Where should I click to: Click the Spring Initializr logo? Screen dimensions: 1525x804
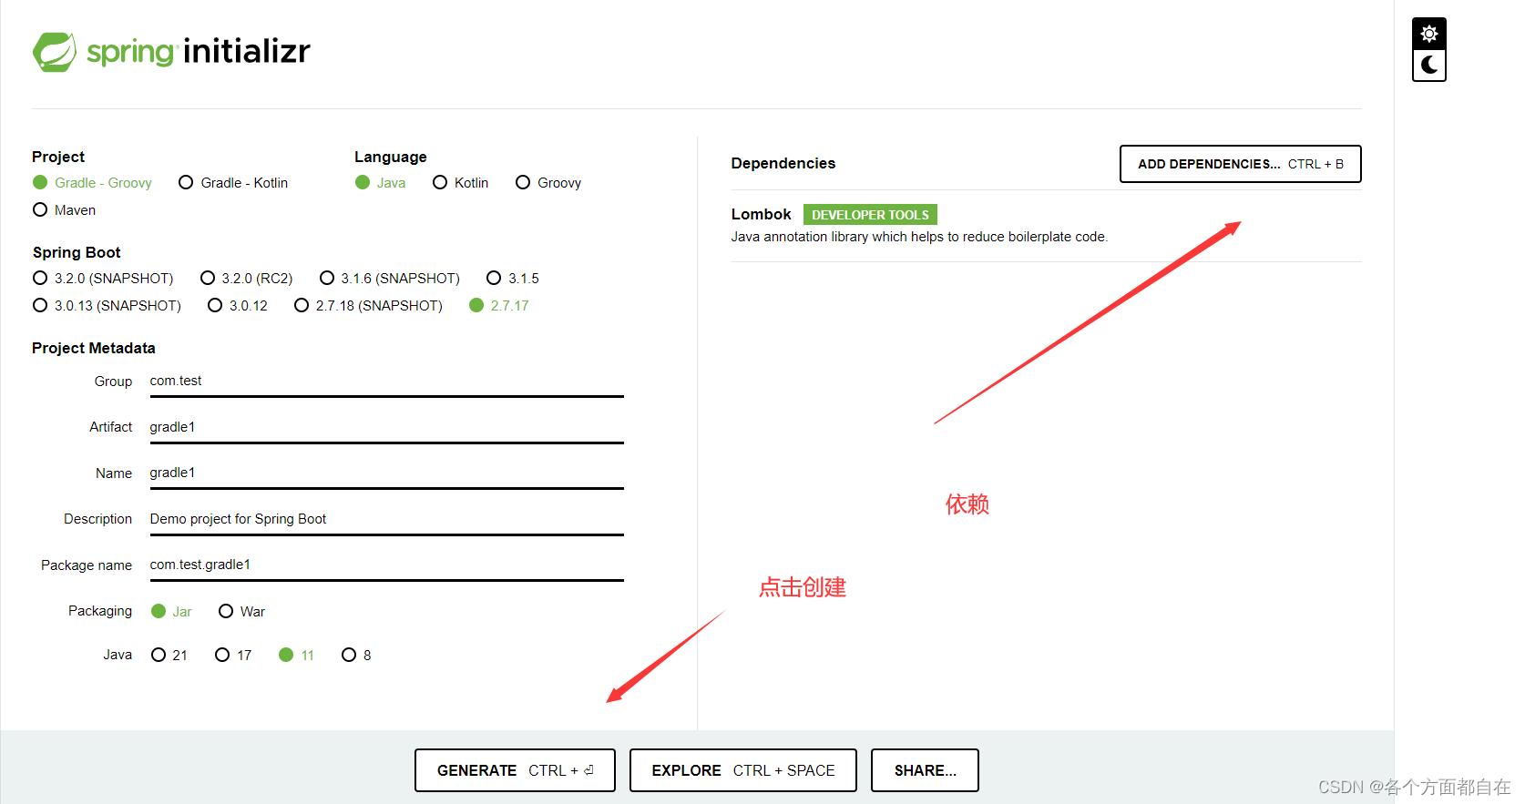click(171, 52)
